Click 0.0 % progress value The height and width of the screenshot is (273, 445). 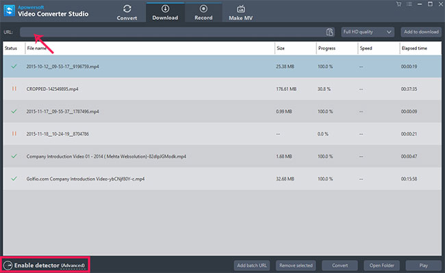click(x=323, y=134)
